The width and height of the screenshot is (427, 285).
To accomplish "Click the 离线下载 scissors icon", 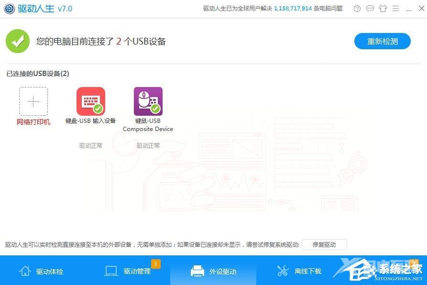I will tap(282, 270).
